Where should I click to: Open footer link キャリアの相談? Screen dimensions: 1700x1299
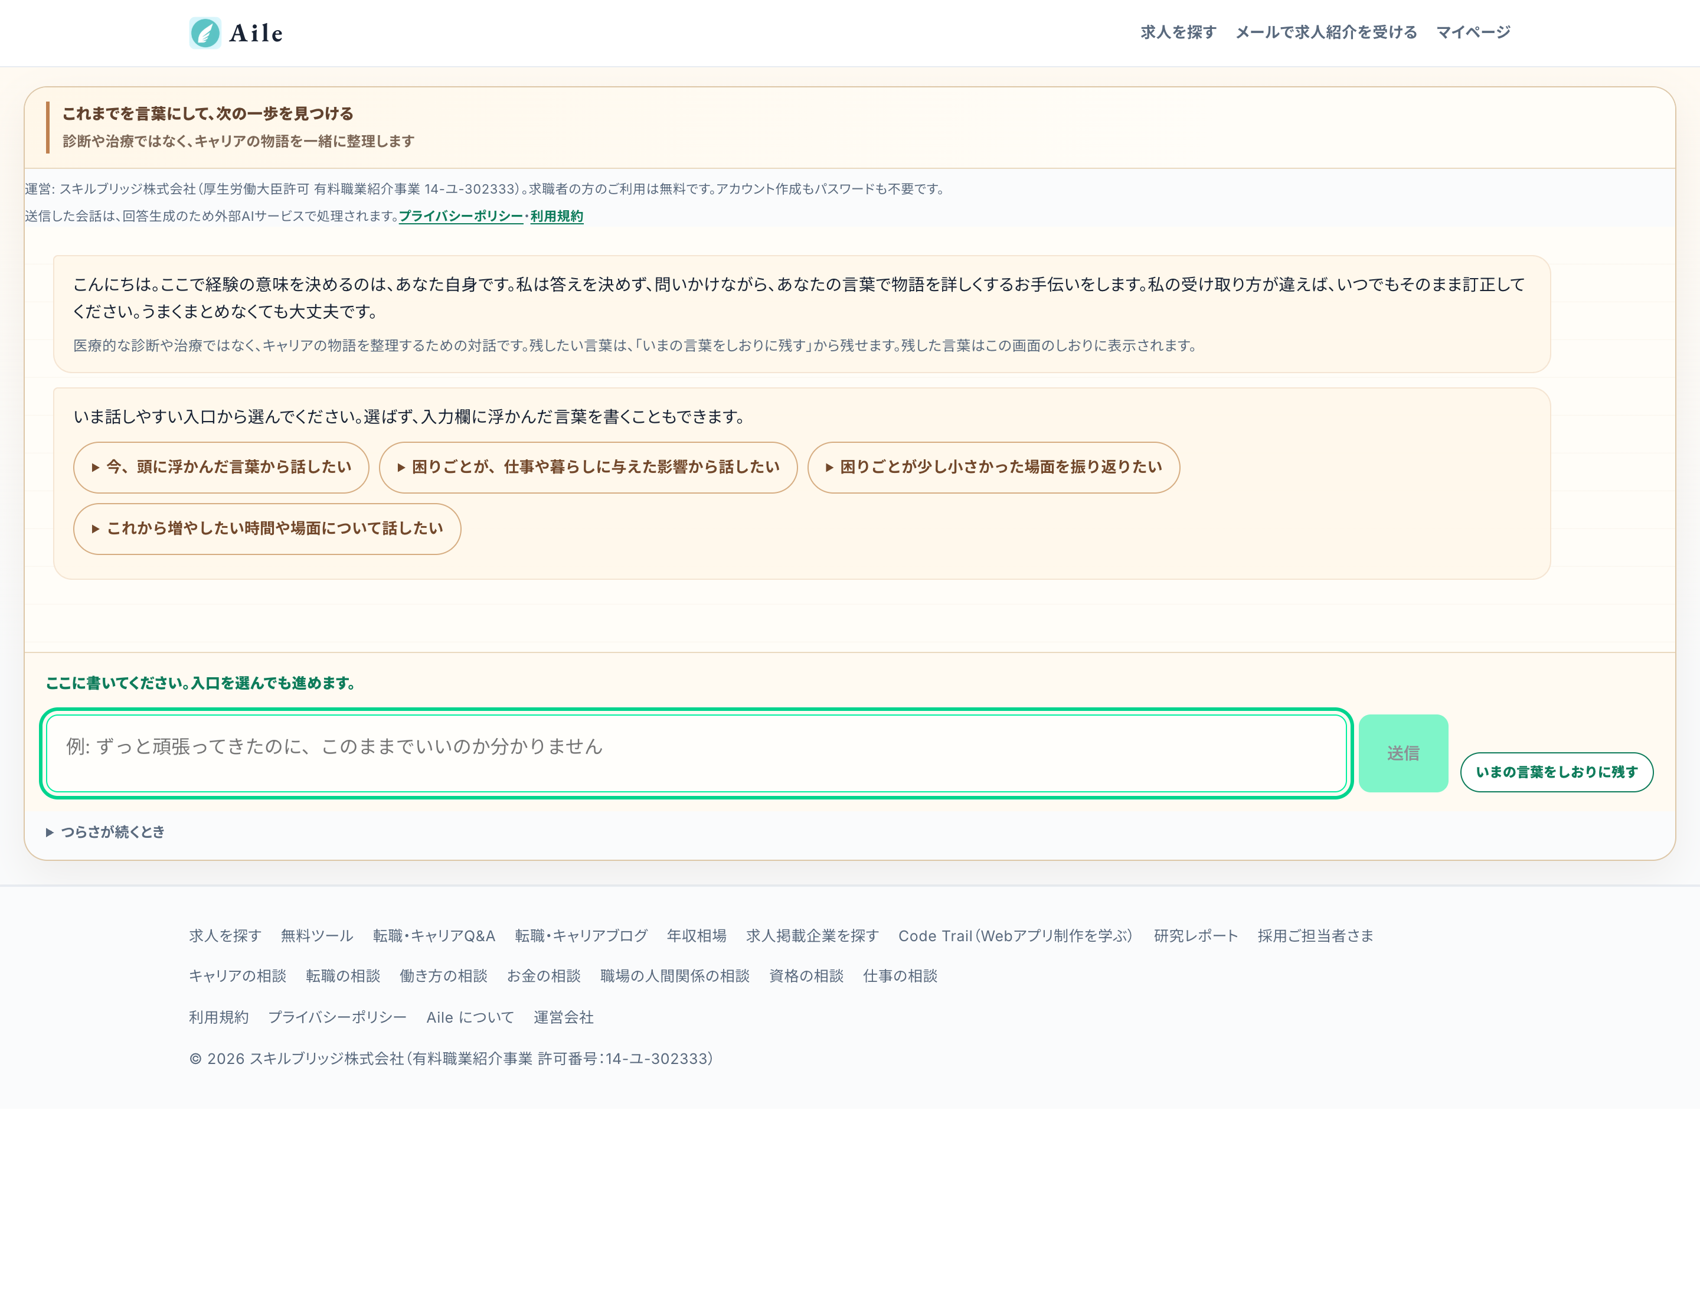(x=237, y=976)
